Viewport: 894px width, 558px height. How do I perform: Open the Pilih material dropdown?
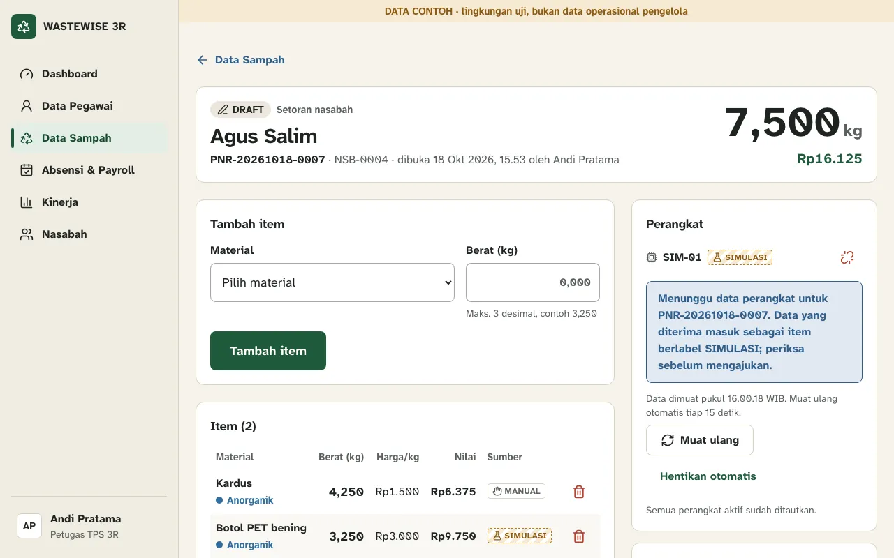332,282
